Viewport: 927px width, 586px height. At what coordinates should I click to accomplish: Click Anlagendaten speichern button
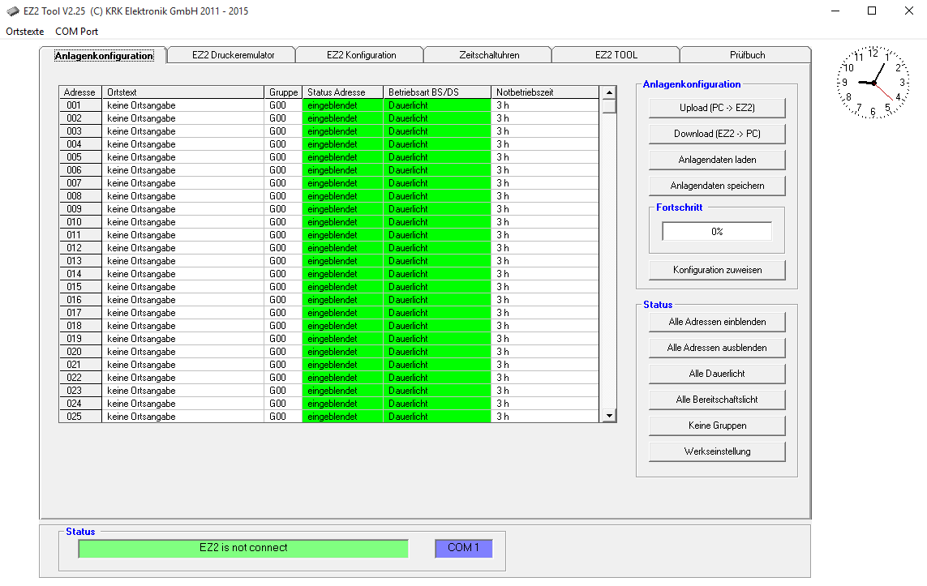coord(717,186)
